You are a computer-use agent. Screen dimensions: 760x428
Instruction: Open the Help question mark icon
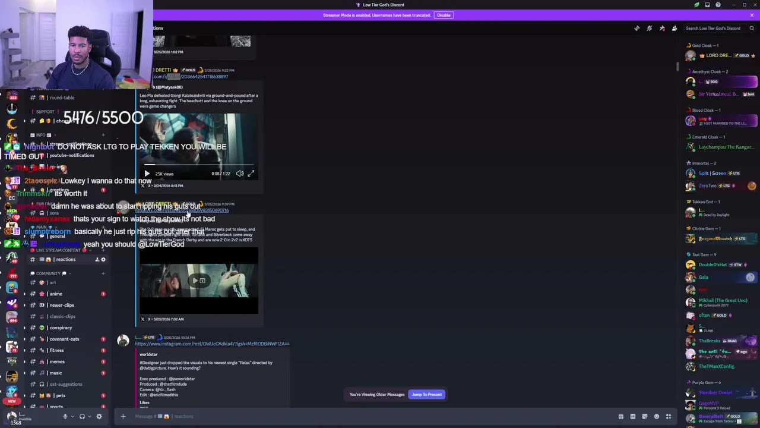coord(718,5)
